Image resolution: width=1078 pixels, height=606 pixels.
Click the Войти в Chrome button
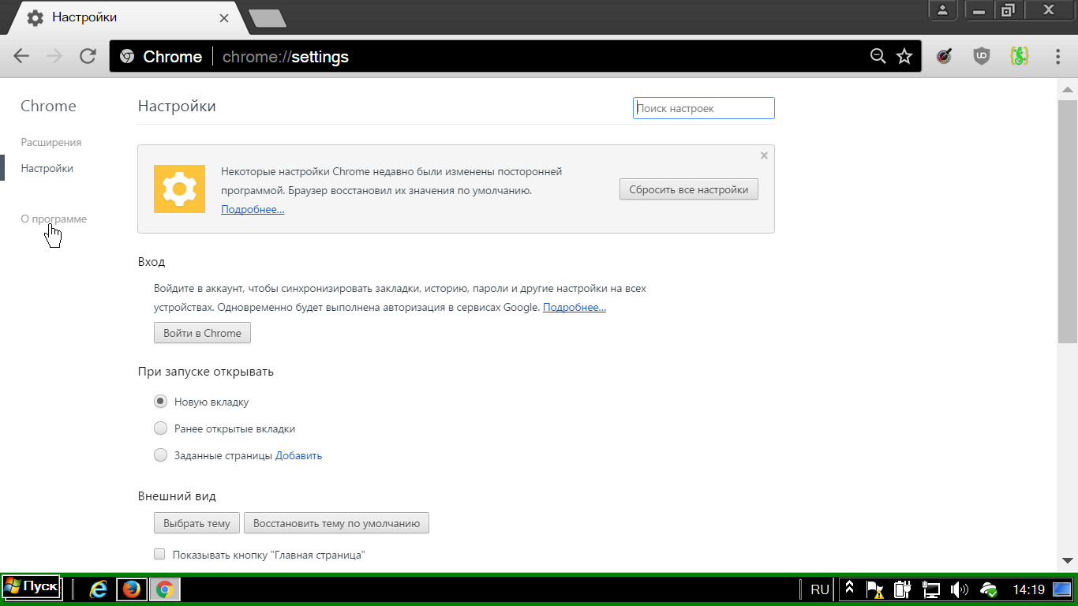[x=202, y=333]
